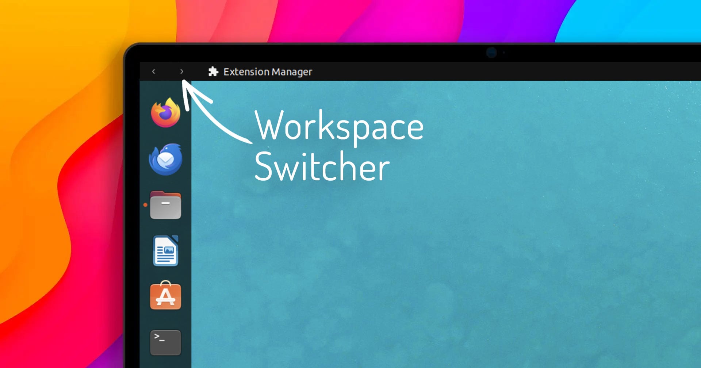This screenshot has width=701, height=368.
Task: Open the Terminal from the dock
Action: coord(165,342)
